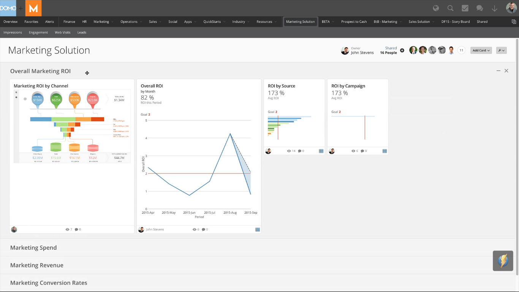Click the orange M logo
Screen dimensions: 519x292
point(33,8)
